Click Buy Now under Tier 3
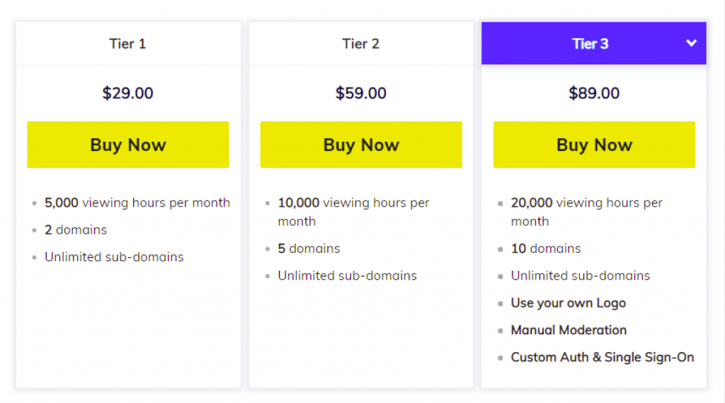The width and height of the screenshot is (725, 403). (594, 144)
